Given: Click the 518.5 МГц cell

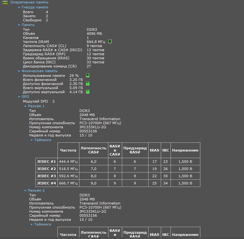Looking at the screenshot, I should tap(68, 169).
